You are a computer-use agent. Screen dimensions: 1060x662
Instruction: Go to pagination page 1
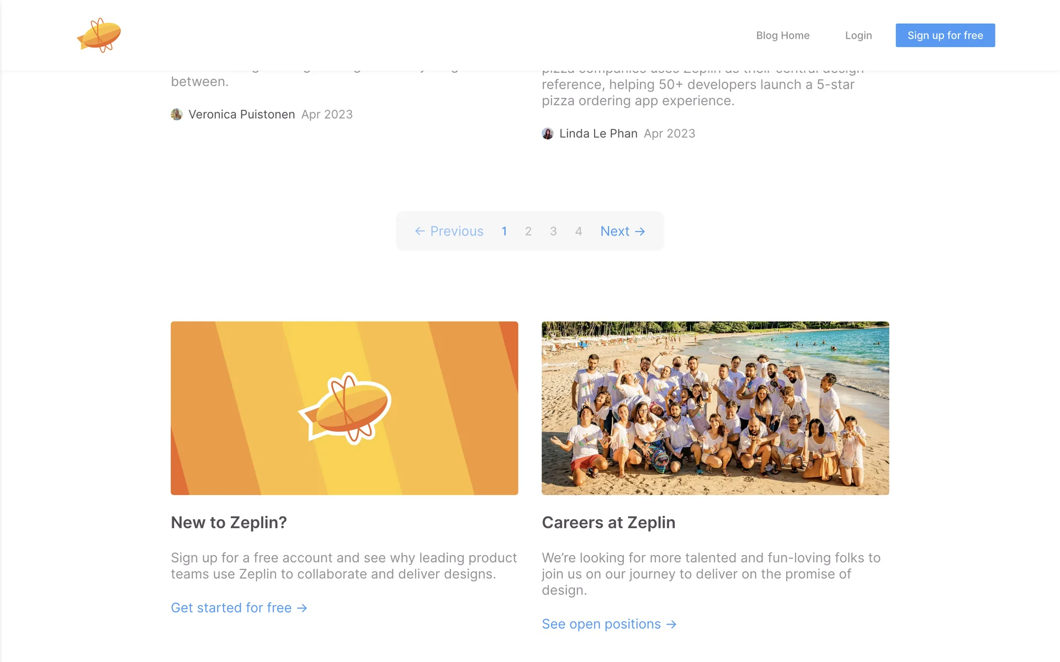(504, 231)
